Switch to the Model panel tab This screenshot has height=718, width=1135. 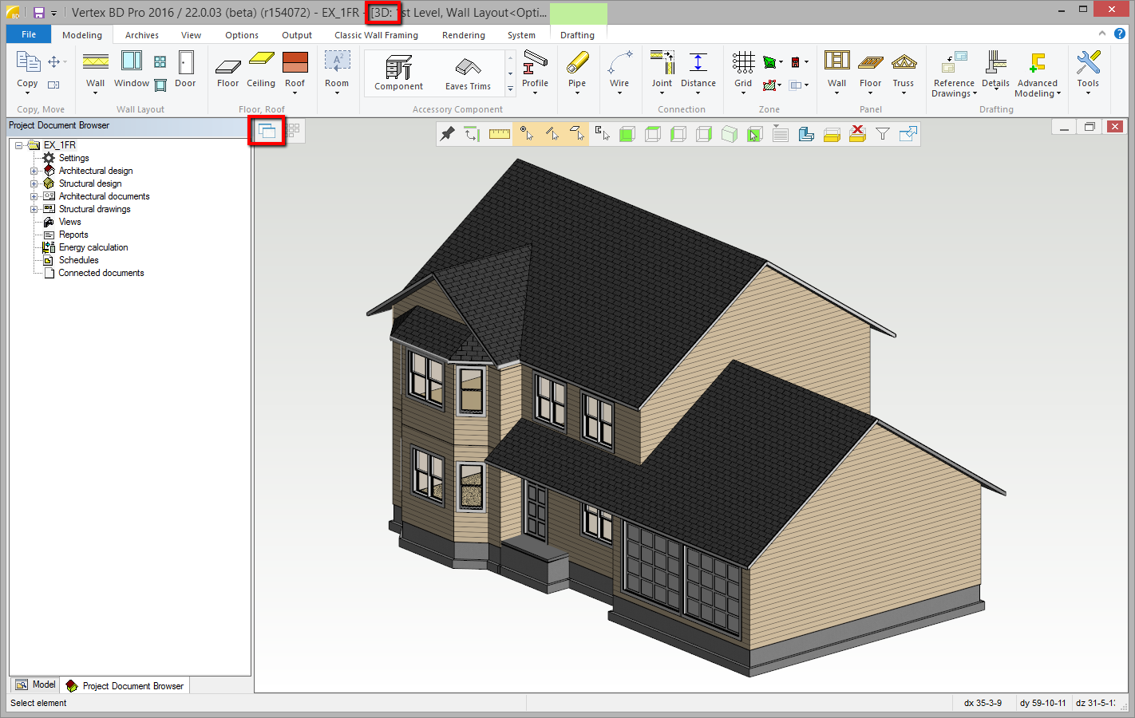36,684
